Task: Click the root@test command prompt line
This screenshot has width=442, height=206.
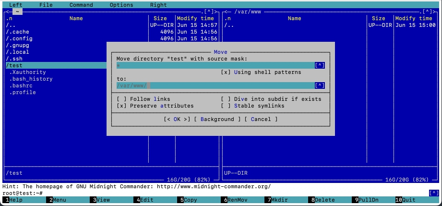Action: click(23, 193)
